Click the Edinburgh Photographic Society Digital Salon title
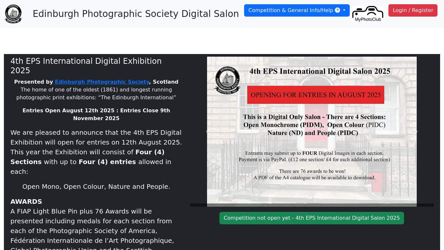Viewport: 444px width, 250px height. coord(136,14)
